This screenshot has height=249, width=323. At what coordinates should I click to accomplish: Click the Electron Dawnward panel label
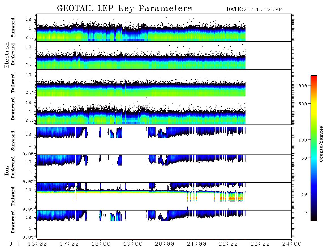(x=13, y=109)
